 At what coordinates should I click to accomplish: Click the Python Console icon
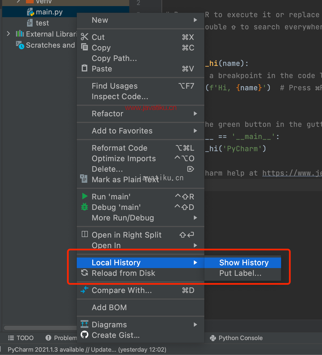pyautogui.click(x=213, y=338)
